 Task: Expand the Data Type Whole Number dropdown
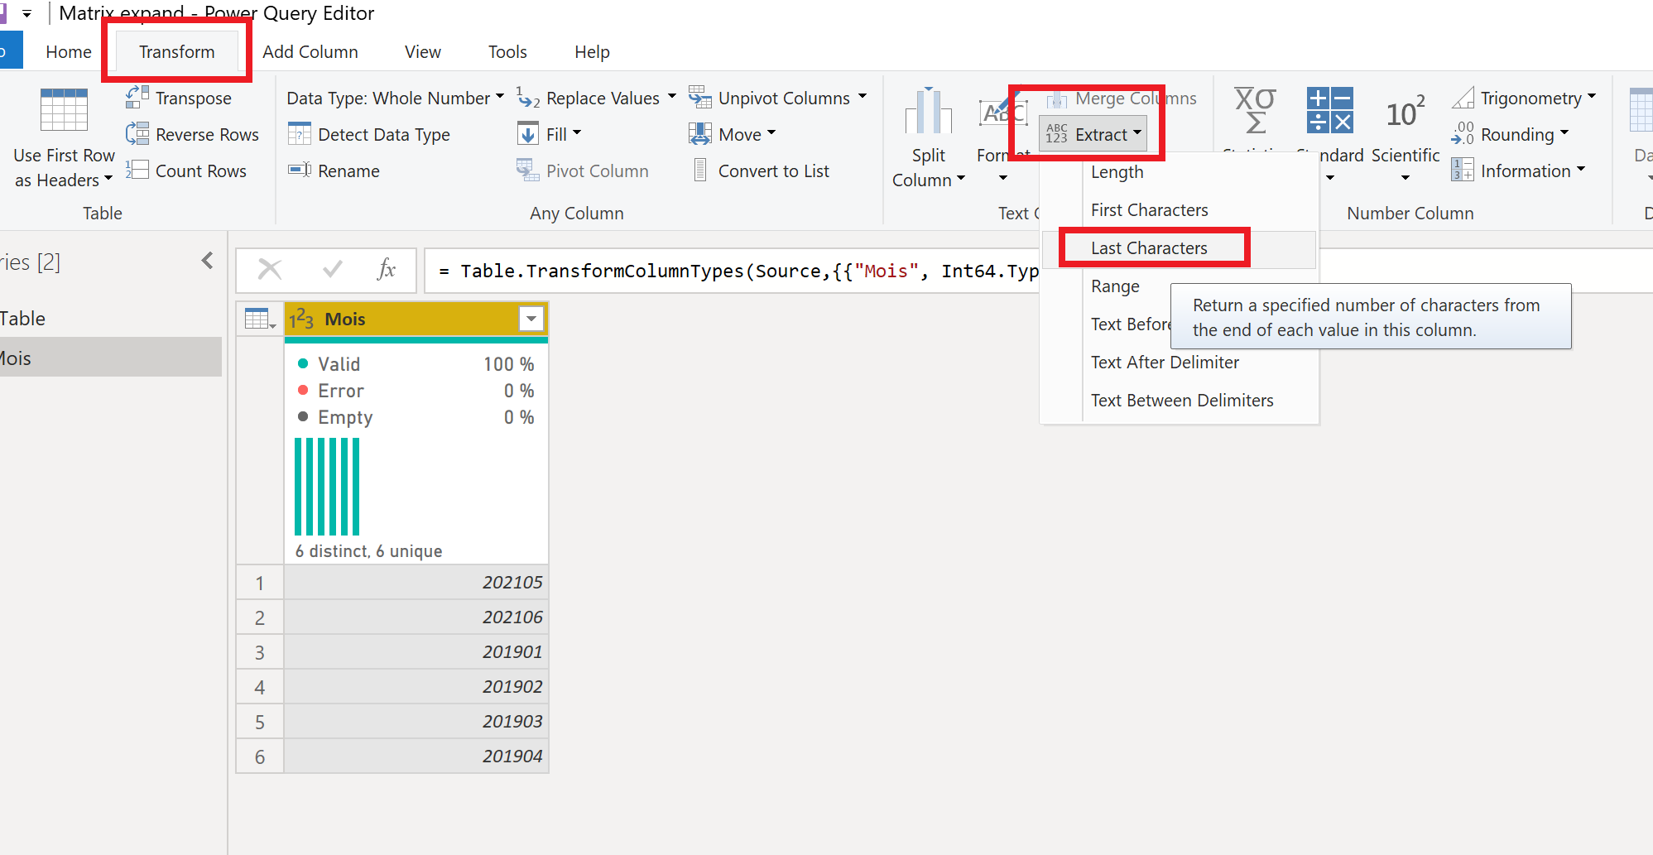[500, 98]
